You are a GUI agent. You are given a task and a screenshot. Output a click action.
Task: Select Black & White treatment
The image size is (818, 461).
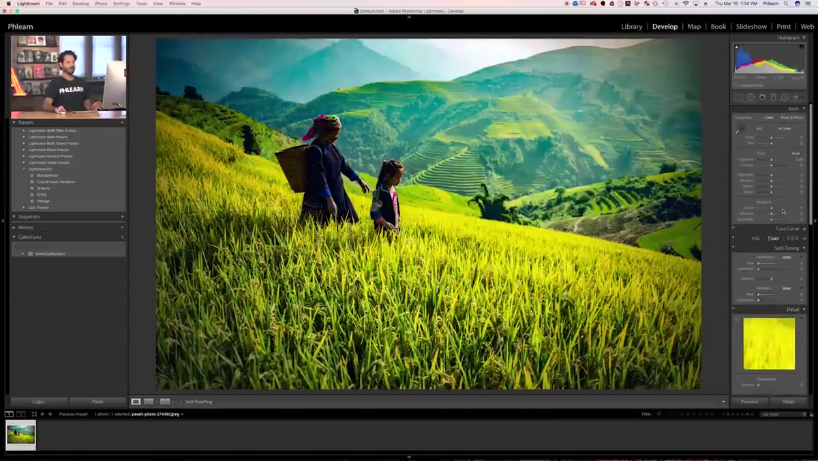point(792,117)
